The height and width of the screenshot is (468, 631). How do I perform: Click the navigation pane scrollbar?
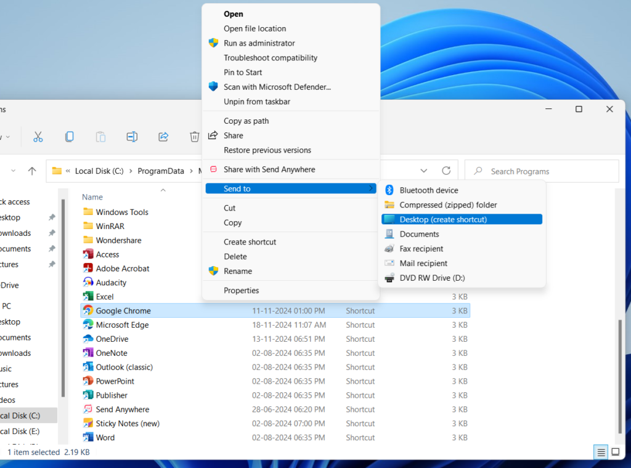pos(63,297)
